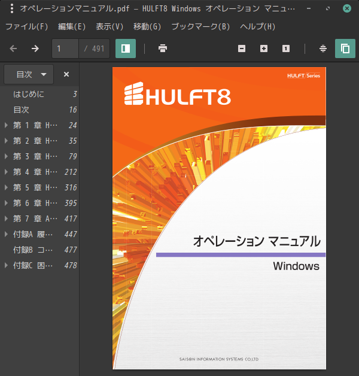Screen dimensions: 359x376
Task: Open the ブックマーク(B) menu
Action: click(200, 26)
